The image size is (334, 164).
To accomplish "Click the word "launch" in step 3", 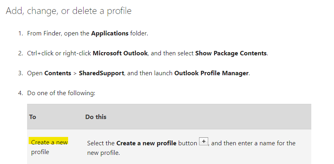I will (x=163, y=73).
